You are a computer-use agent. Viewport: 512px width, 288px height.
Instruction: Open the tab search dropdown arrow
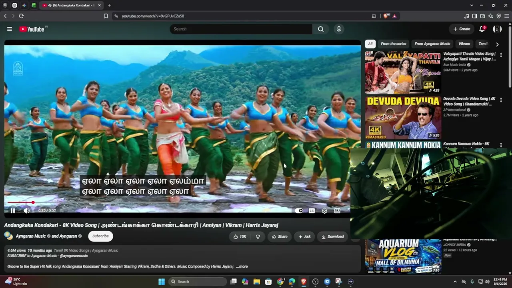click(472, 5)
